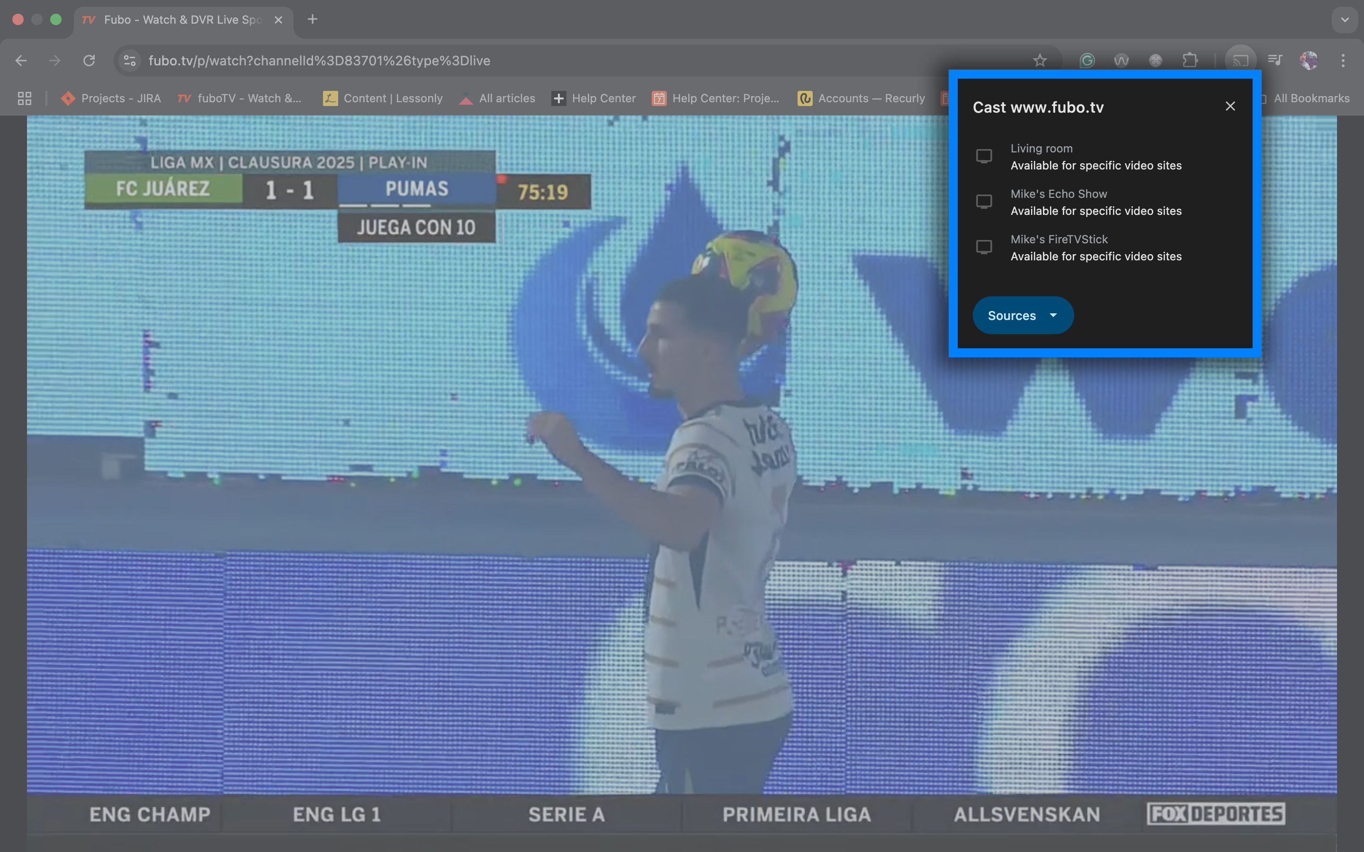Click the forward navigation arrow
1364x852 pixels.
[54, 60]
